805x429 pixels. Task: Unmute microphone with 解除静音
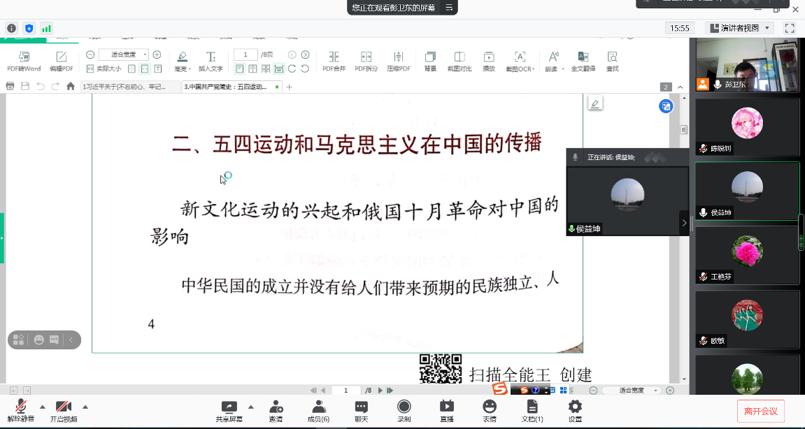tap(21, 411)
